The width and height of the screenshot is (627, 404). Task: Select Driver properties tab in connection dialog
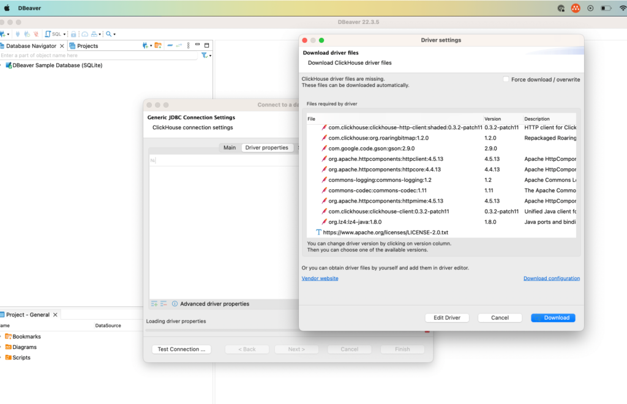click(267, 148)
